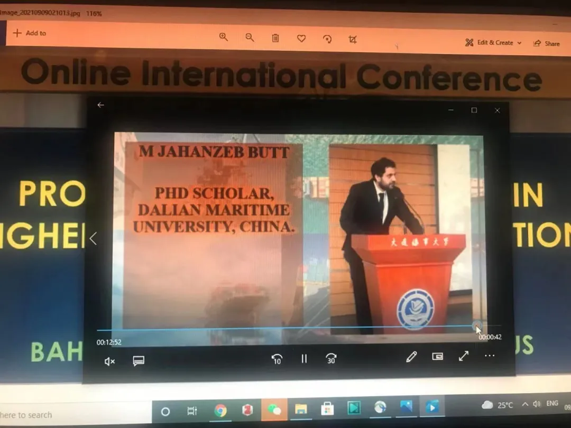Open the pencil edit tool in the video player

[411, 357]
